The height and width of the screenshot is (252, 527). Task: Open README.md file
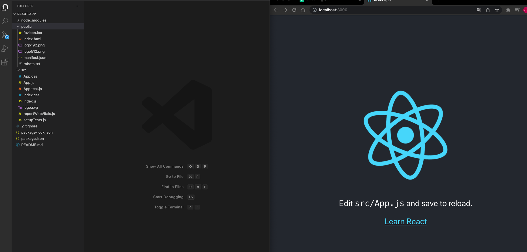pyautogui.click(x=48, y=145)
